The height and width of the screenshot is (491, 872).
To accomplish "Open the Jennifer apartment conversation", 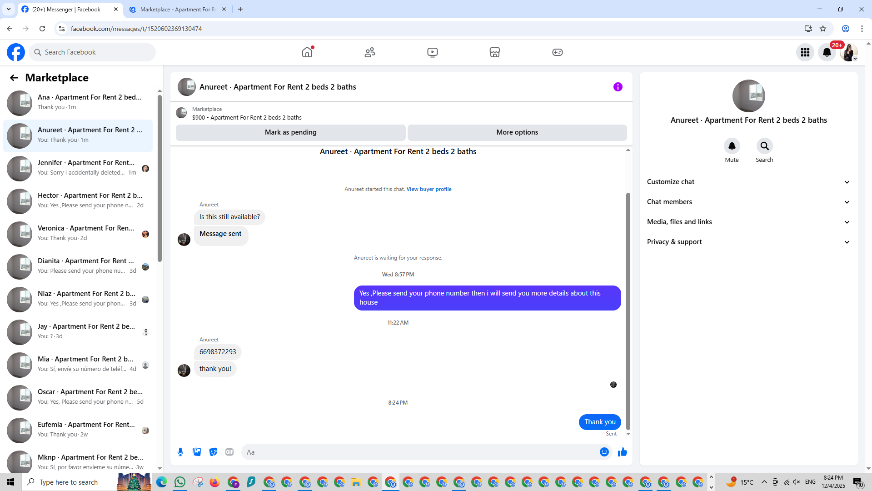I will click(78, 168).
